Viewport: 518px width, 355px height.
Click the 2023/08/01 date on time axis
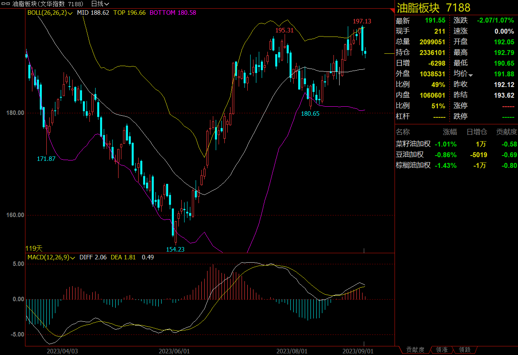[292, 351]
